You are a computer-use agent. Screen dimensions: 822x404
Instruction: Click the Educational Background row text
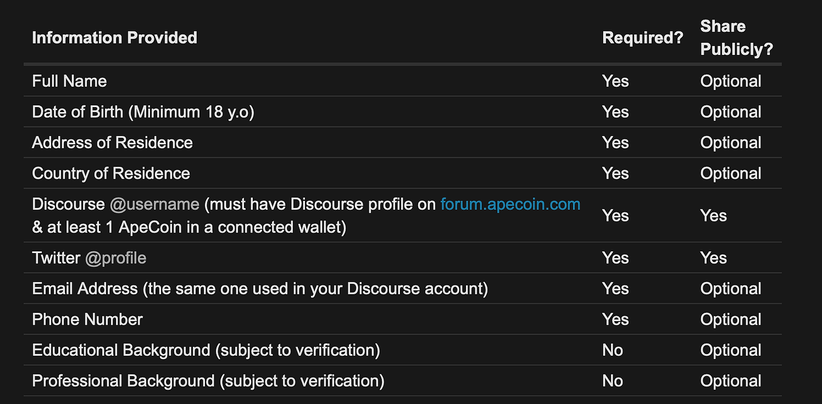coord(206,350)
